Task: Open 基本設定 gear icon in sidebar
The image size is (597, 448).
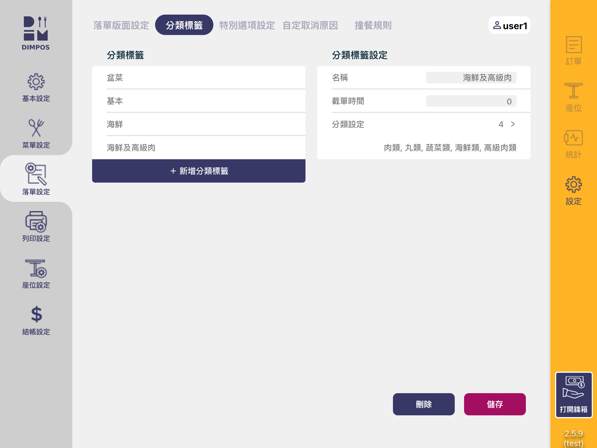Action: [36, 82]
